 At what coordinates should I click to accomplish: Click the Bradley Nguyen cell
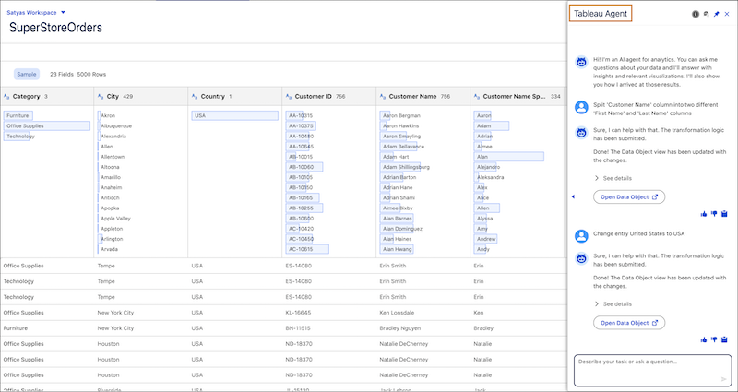400,328
